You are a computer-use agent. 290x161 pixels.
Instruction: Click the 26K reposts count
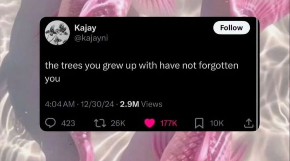click(x=118, y=123)
